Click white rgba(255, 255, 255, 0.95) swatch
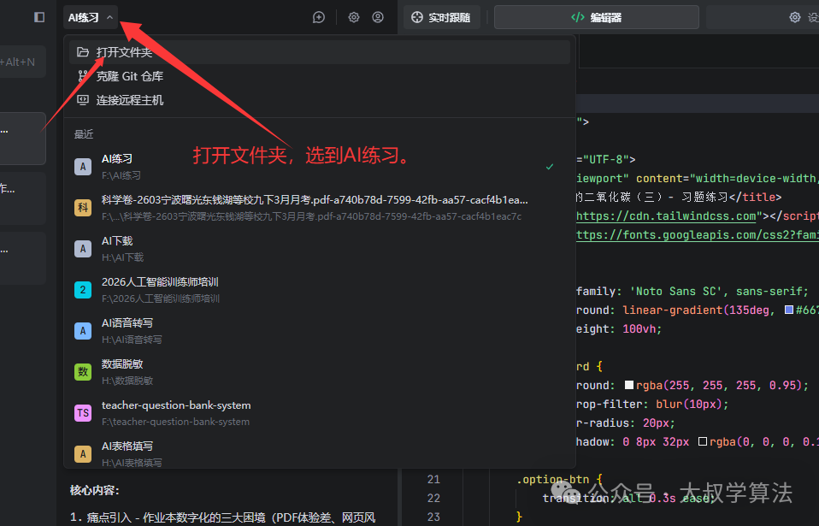 (629, 385)
